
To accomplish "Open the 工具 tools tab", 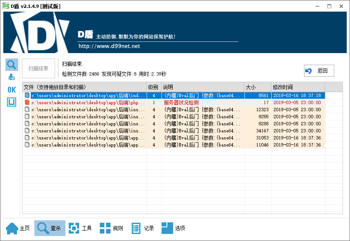I will point(80,228).
